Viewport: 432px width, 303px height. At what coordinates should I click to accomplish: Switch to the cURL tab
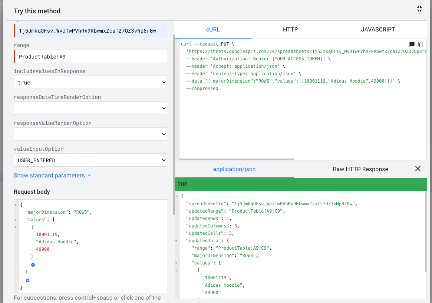pos(213,29)
